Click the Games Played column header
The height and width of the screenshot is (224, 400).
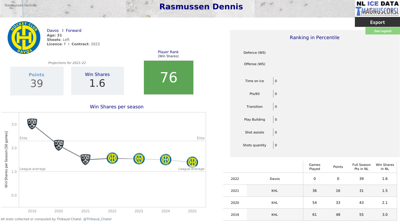pyautogui.click(x=315, y=167)
